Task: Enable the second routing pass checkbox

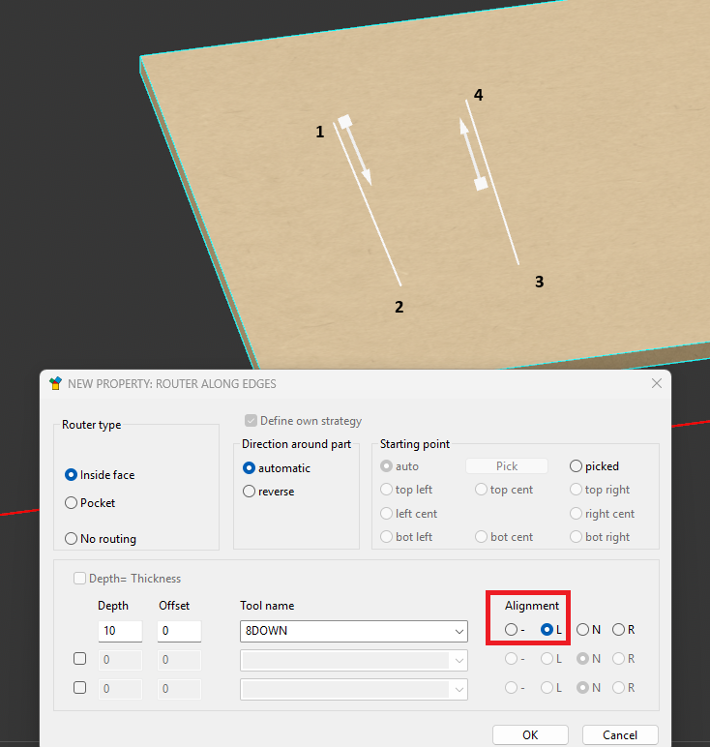Action: pos(80,659)
